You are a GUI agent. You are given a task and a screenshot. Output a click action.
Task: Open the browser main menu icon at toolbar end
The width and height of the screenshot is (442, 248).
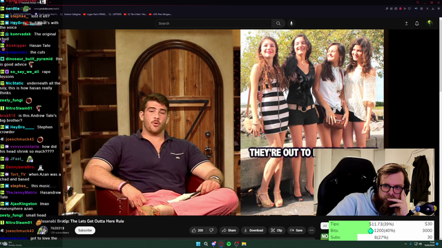coord(439,9)
